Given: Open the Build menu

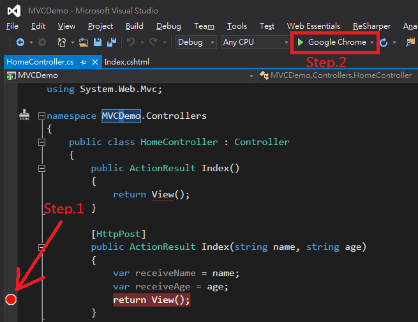Looking at the screenshot, I should (135, 26).
